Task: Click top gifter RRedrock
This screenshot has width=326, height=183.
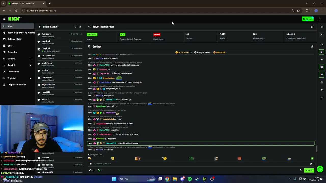Action: click(221, 52)
